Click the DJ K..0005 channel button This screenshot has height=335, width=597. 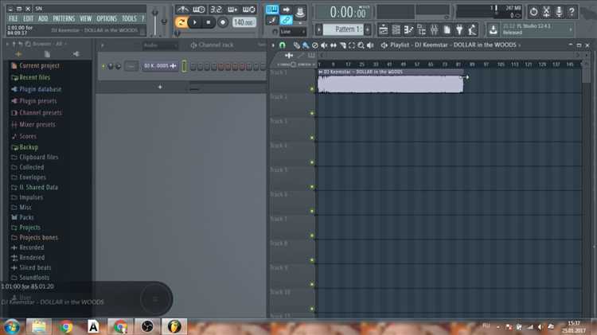click(x=160, y=66)
